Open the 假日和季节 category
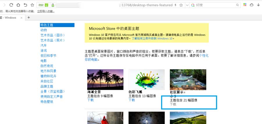The width and height of the screenshot is (262, 124). 48,56
